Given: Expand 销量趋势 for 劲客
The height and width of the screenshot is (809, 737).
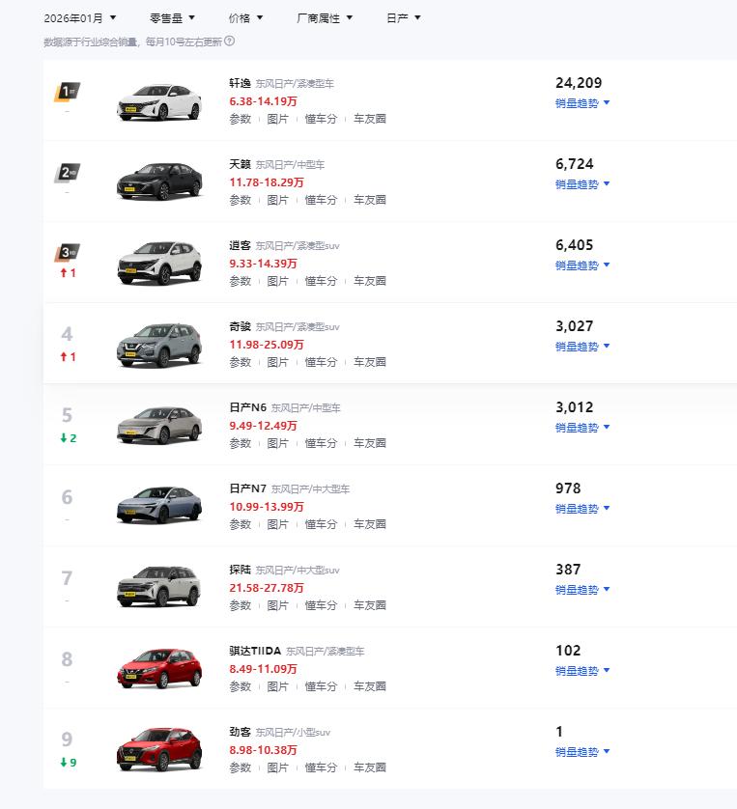Looking at the screenshot, I should point(582,752).
